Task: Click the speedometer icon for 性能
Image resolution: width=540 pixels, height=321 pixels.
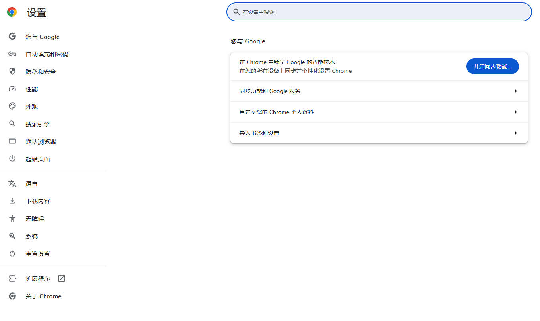Action: (12, 89)
